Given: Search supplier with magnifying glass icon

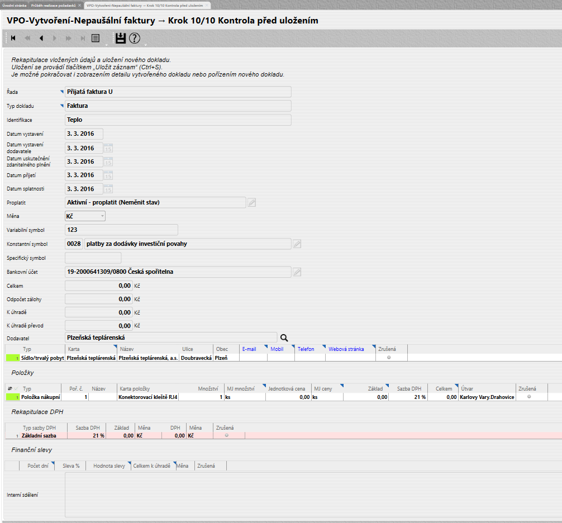Looking at the screenshot, I should tap(284, 337).
